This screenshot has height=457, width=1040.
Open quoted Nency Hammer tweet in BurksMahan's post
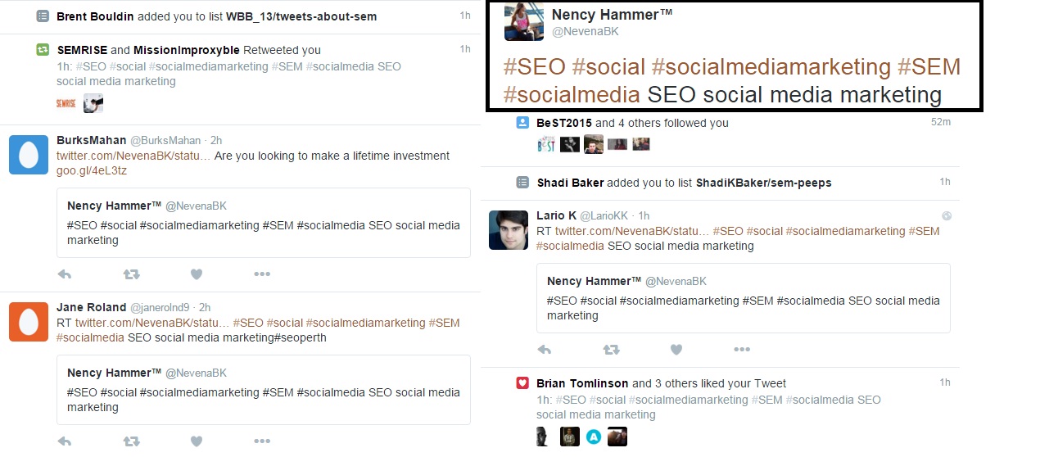coord(264,223)
